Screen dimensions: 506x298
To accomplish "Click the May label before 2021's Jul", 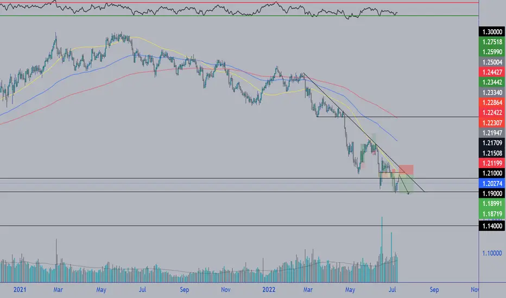I will click(102, 290).
